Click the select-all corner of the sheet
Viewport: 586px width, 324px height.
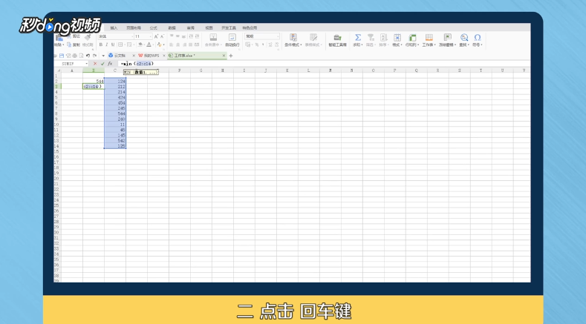tap(57, 70)
